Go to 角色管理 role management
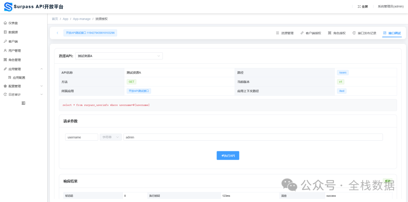This screenshot has height=202, width=408. 14,60
